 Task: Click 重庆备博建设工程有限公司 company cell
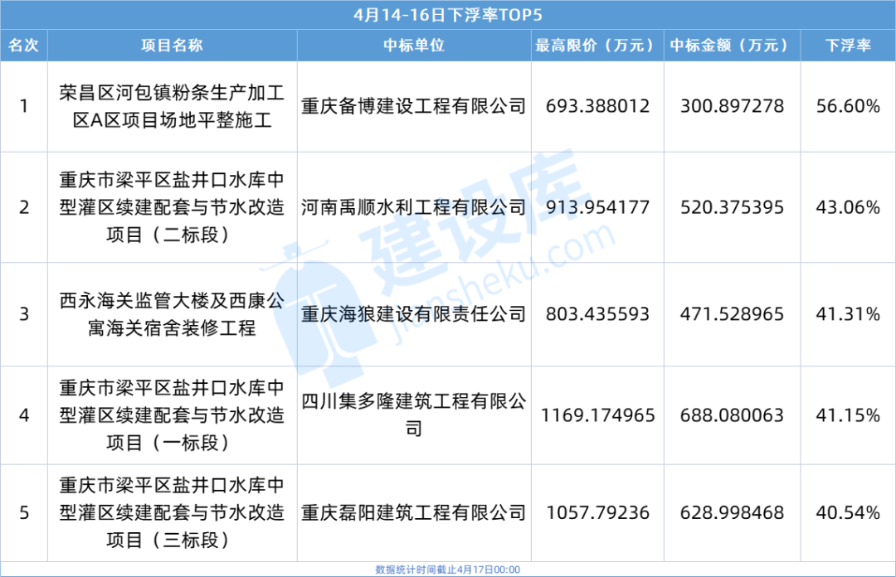pyautogui.click(x=414, y=106)
